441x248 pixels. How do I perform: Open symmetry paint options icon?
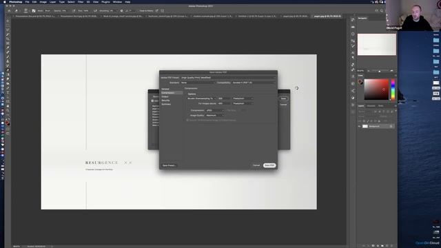163,11
